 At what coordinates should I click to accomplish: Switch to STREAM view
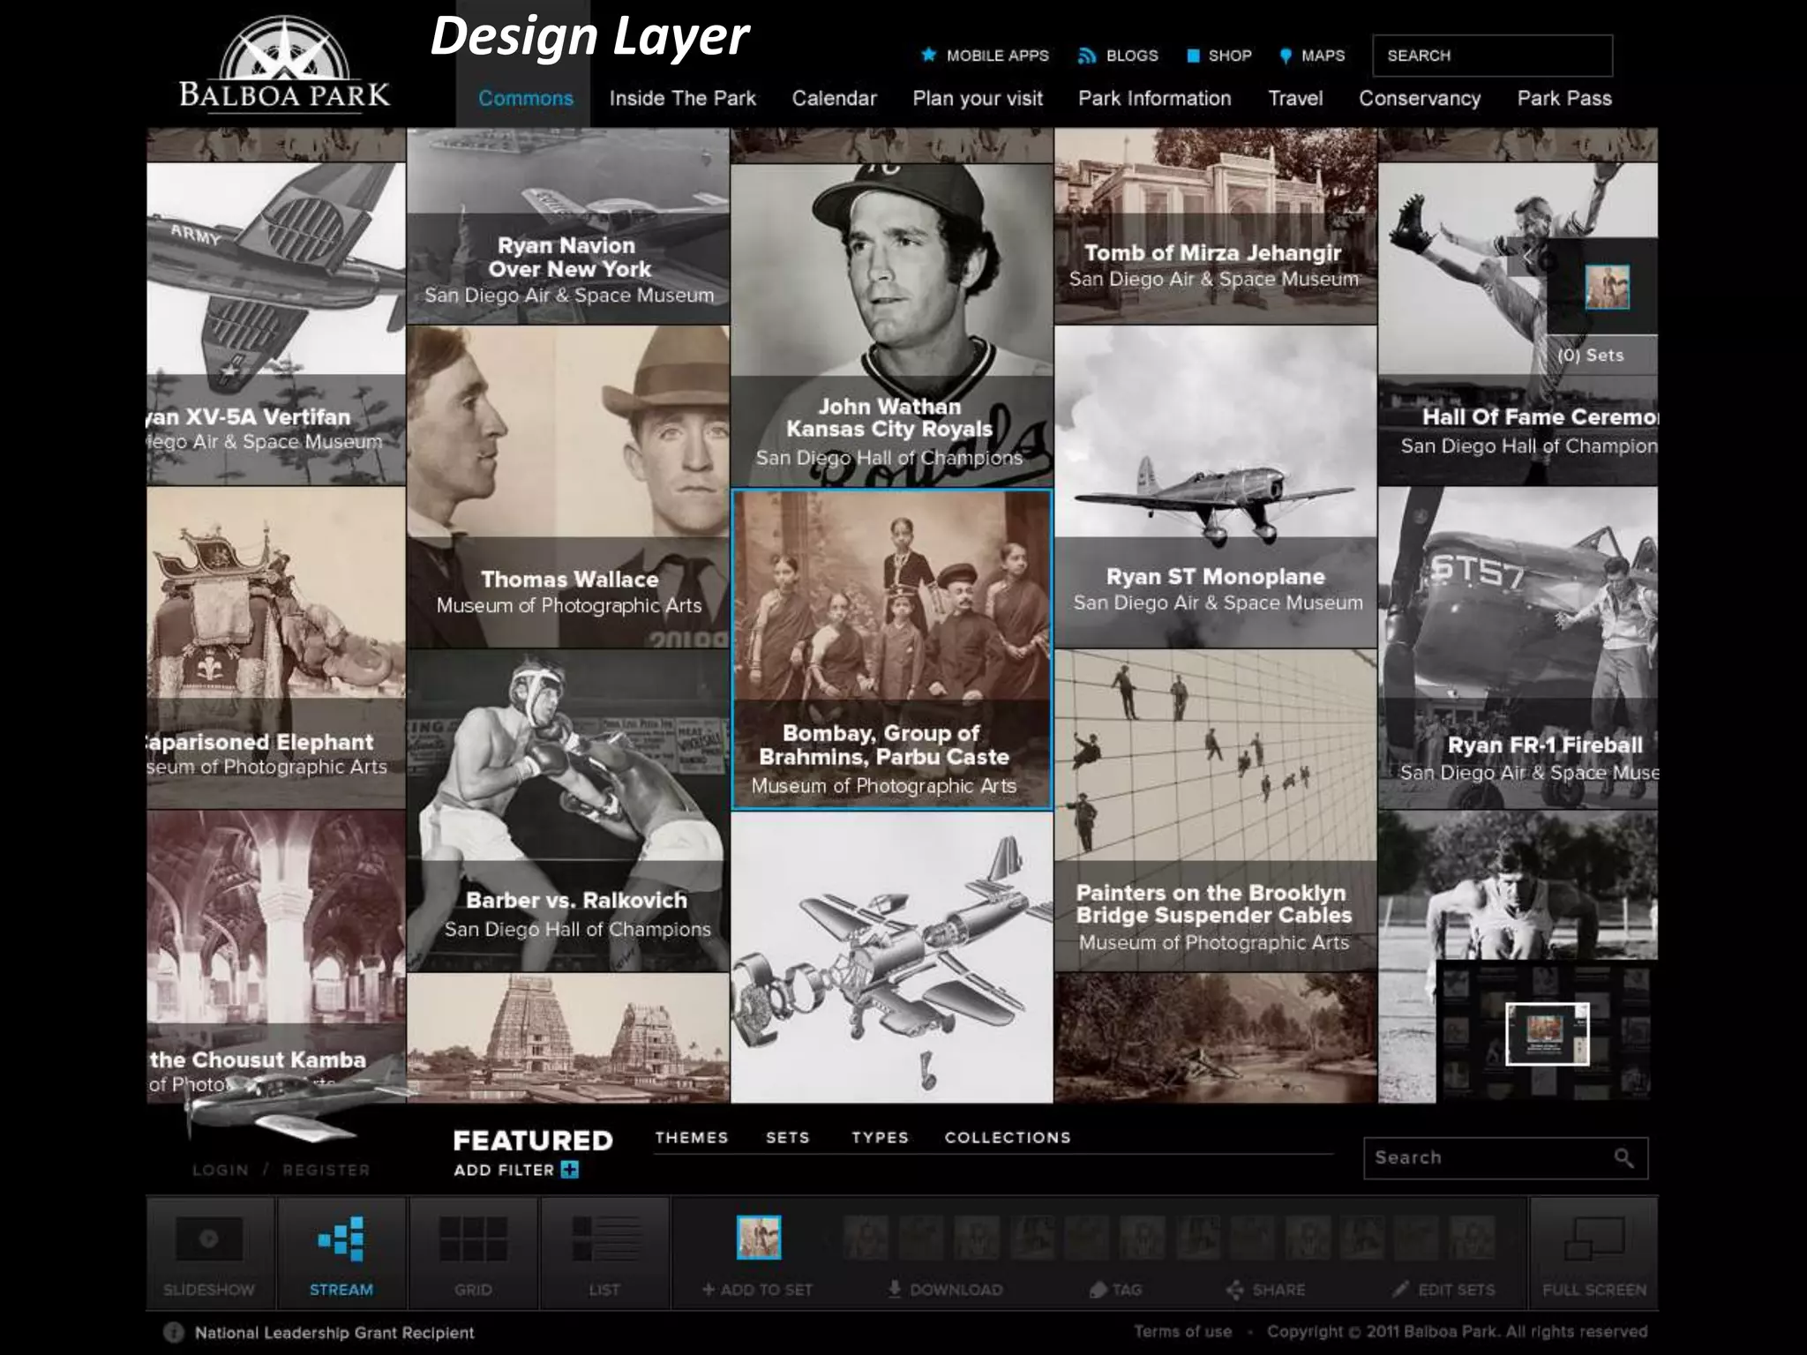coord(341,1253)
